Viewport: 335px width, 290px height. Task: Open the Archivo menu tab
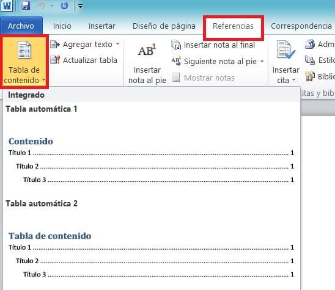click(21, 26)
